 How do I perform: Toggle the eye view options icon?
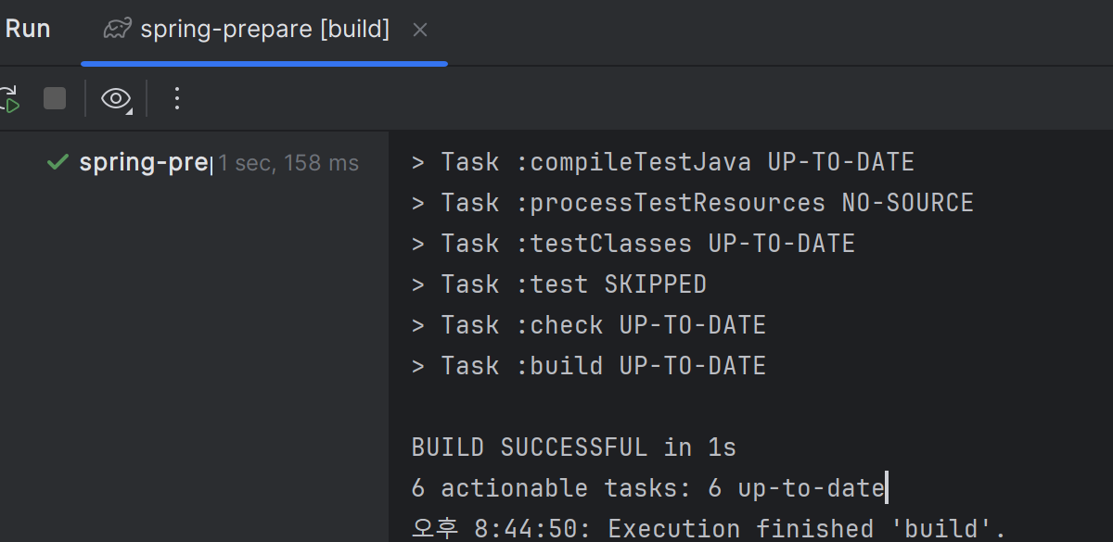click(x=116, y=98)
